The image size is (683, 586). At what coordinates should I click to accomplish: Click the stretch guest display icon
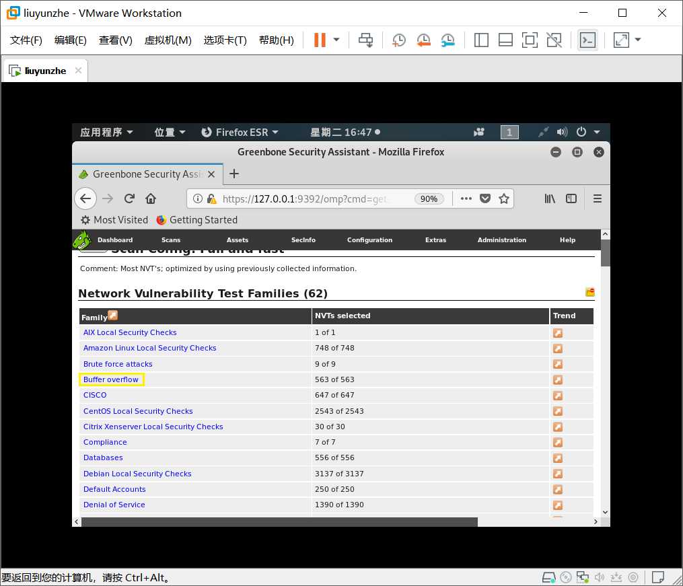(621, 40)
